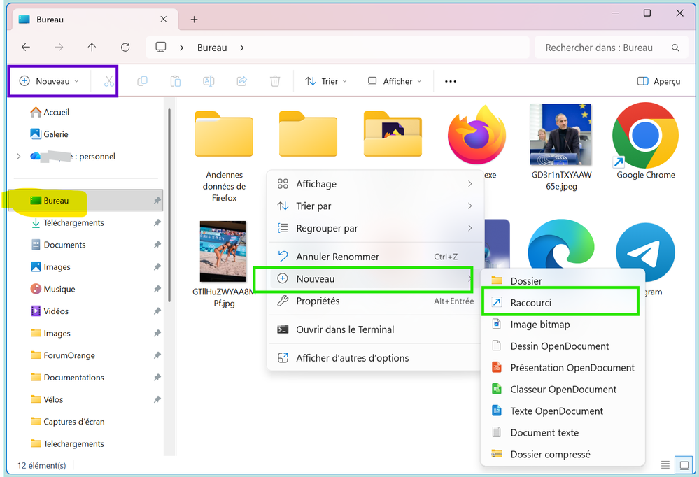Click the Refresh icon near address bar

click(x=125, y=48)
